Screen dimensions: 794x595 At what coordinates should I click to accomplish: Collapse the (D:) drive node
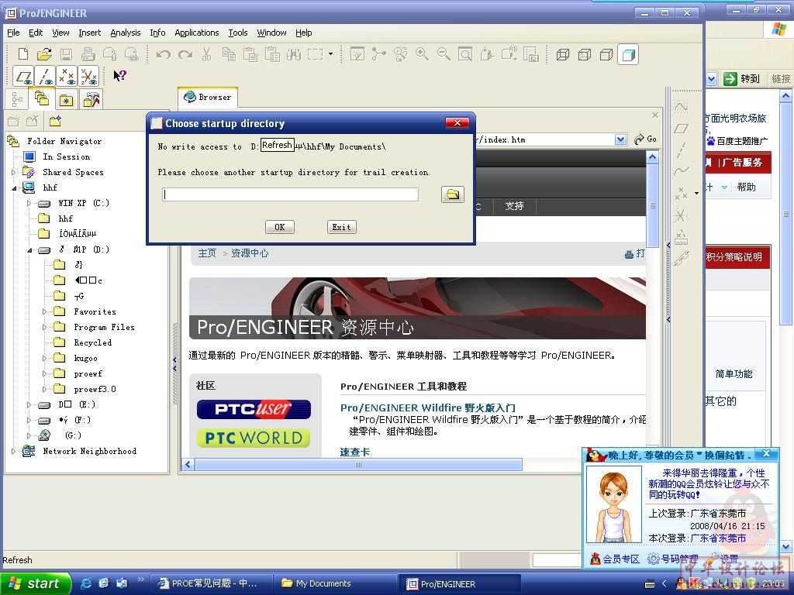pos(29,249)
